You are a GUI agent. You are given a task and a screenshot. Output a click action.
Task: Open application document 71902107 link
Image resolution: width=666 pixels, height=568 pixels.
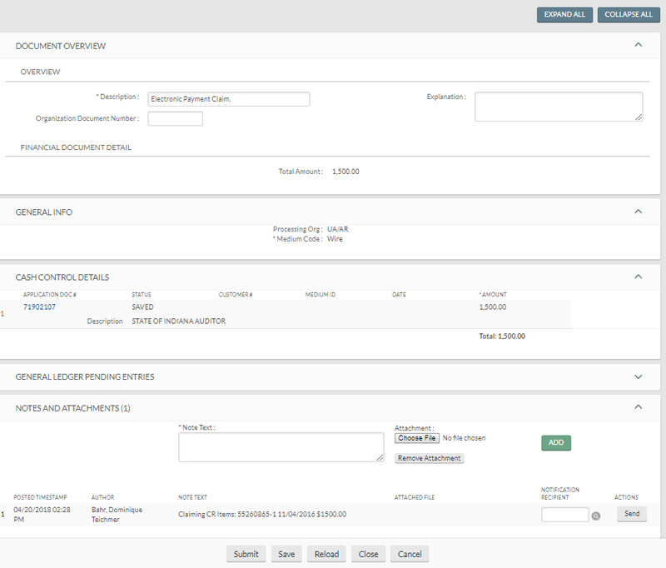[39, 306]
